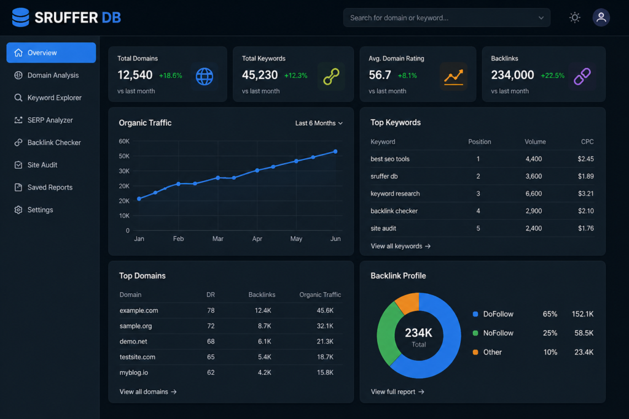Follow the View all domains link
Image resolution: width=629 pixels, height=419 pixels.
pyautogui.click(x=147, y=391)
